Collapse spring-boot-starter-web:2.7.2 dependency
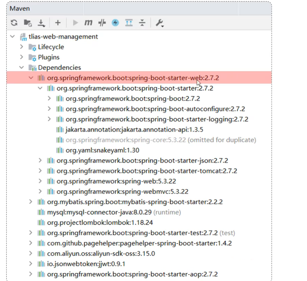307x281 pixels. click(31, 78)
